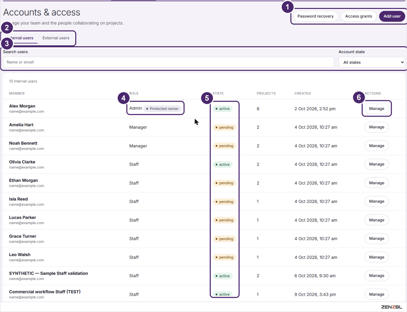Screen dimensions: 407x312
Task: Click Lucas Parker's pending state badge
Action: pos(224,220)
